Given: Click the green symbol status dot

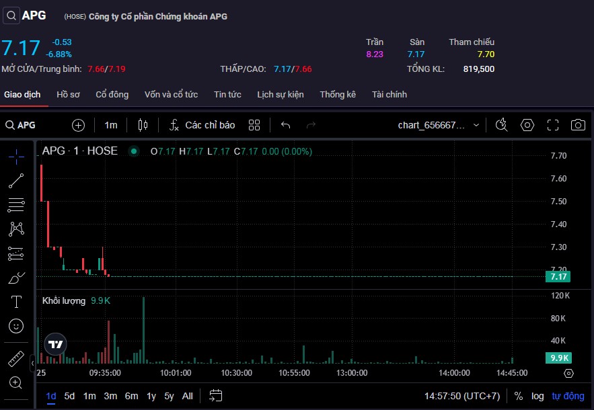Looking at the screenshot, I should 134,151.
